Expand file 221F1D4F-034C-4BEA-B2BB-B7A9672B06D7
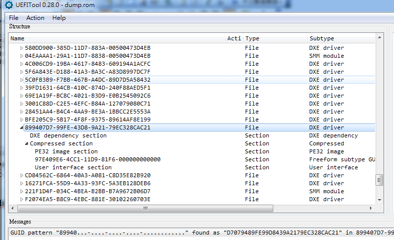The width and height of the screenshot is (394, 240). click(21, 191)
